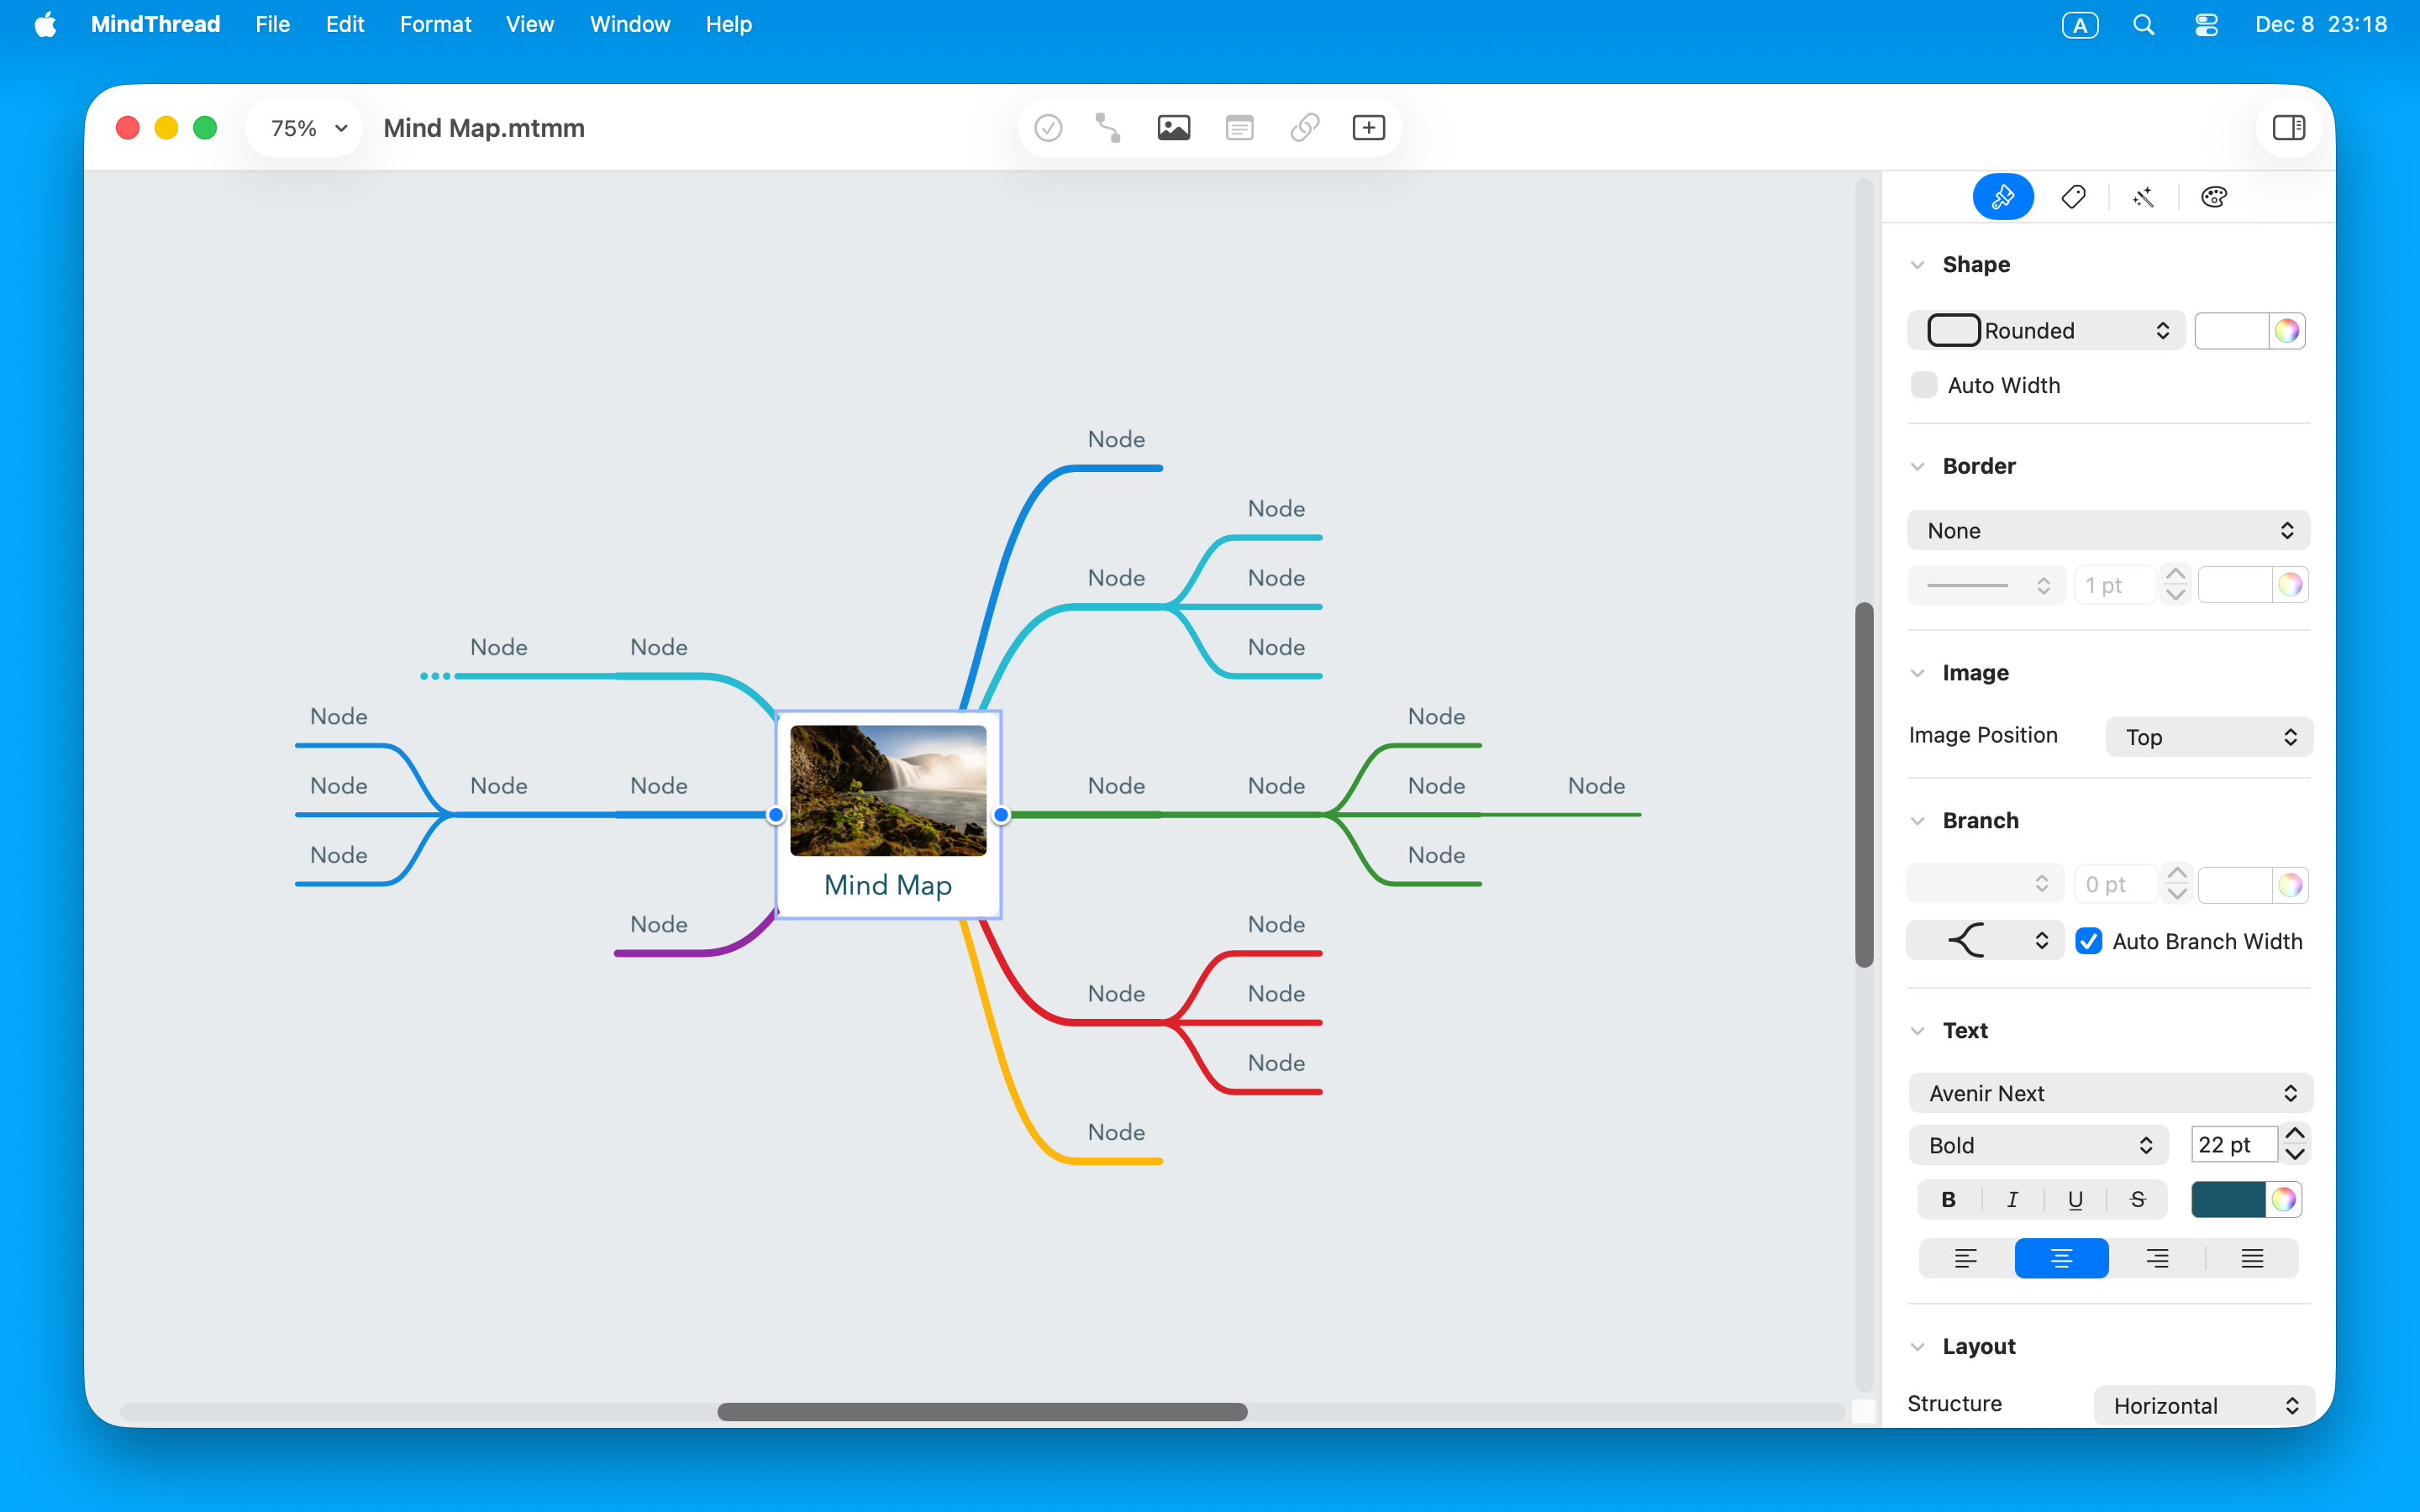The width and height of the screenshot is (2420, 1512).
Task: Open the branch shape style dropdown
Action: [1984, 940]
